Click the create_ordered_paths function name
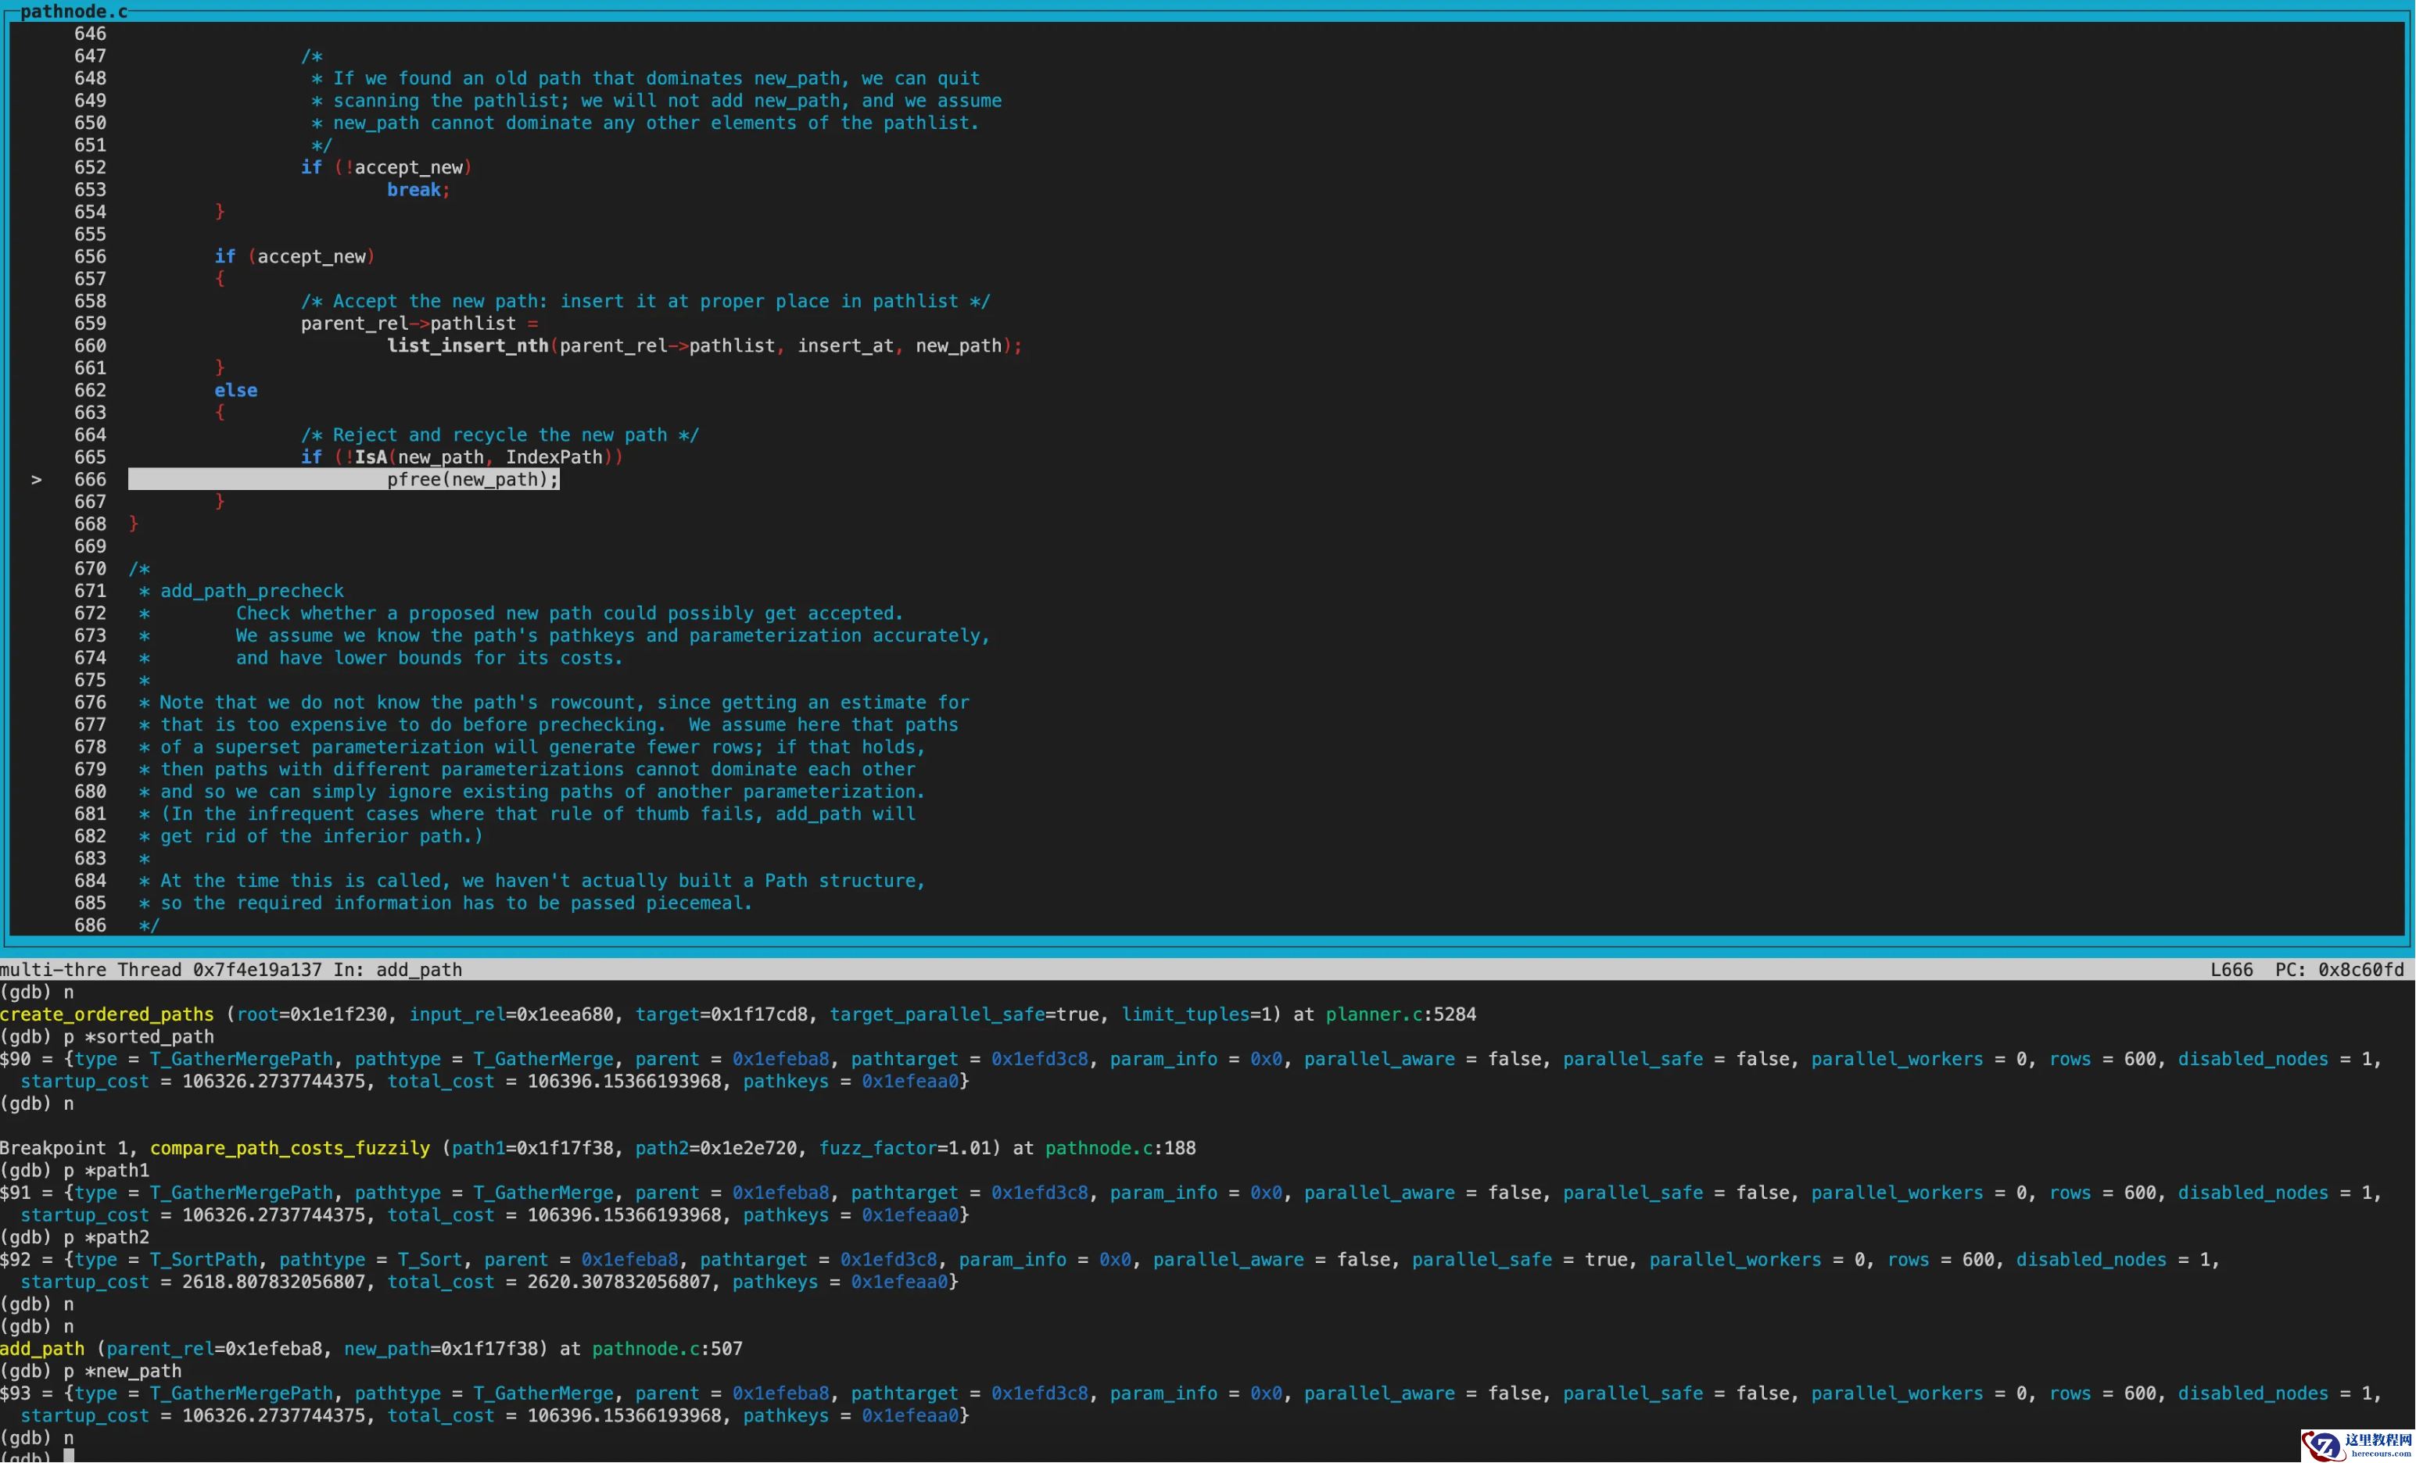The width and height of the screenshot is (2416, 1463). click(107, 1014)
